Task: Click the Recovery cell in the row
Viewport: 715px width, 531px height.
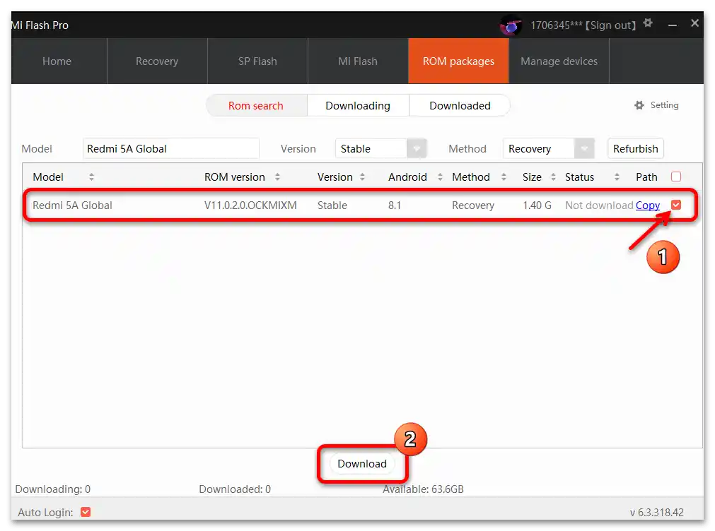Action: point(473,205)
